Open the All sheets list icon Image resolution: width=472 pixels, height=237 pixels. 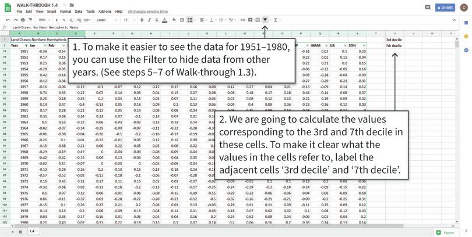tap(20, 232)
